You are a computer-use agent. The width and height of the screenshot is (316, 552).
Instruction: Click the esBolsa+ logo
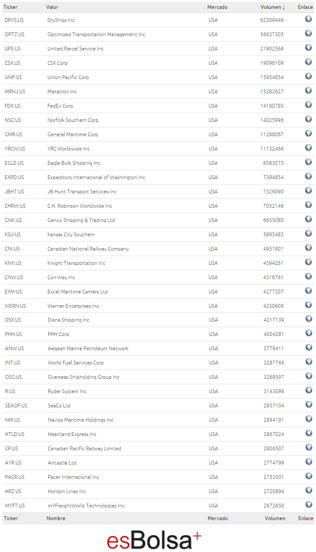[154, 540]
